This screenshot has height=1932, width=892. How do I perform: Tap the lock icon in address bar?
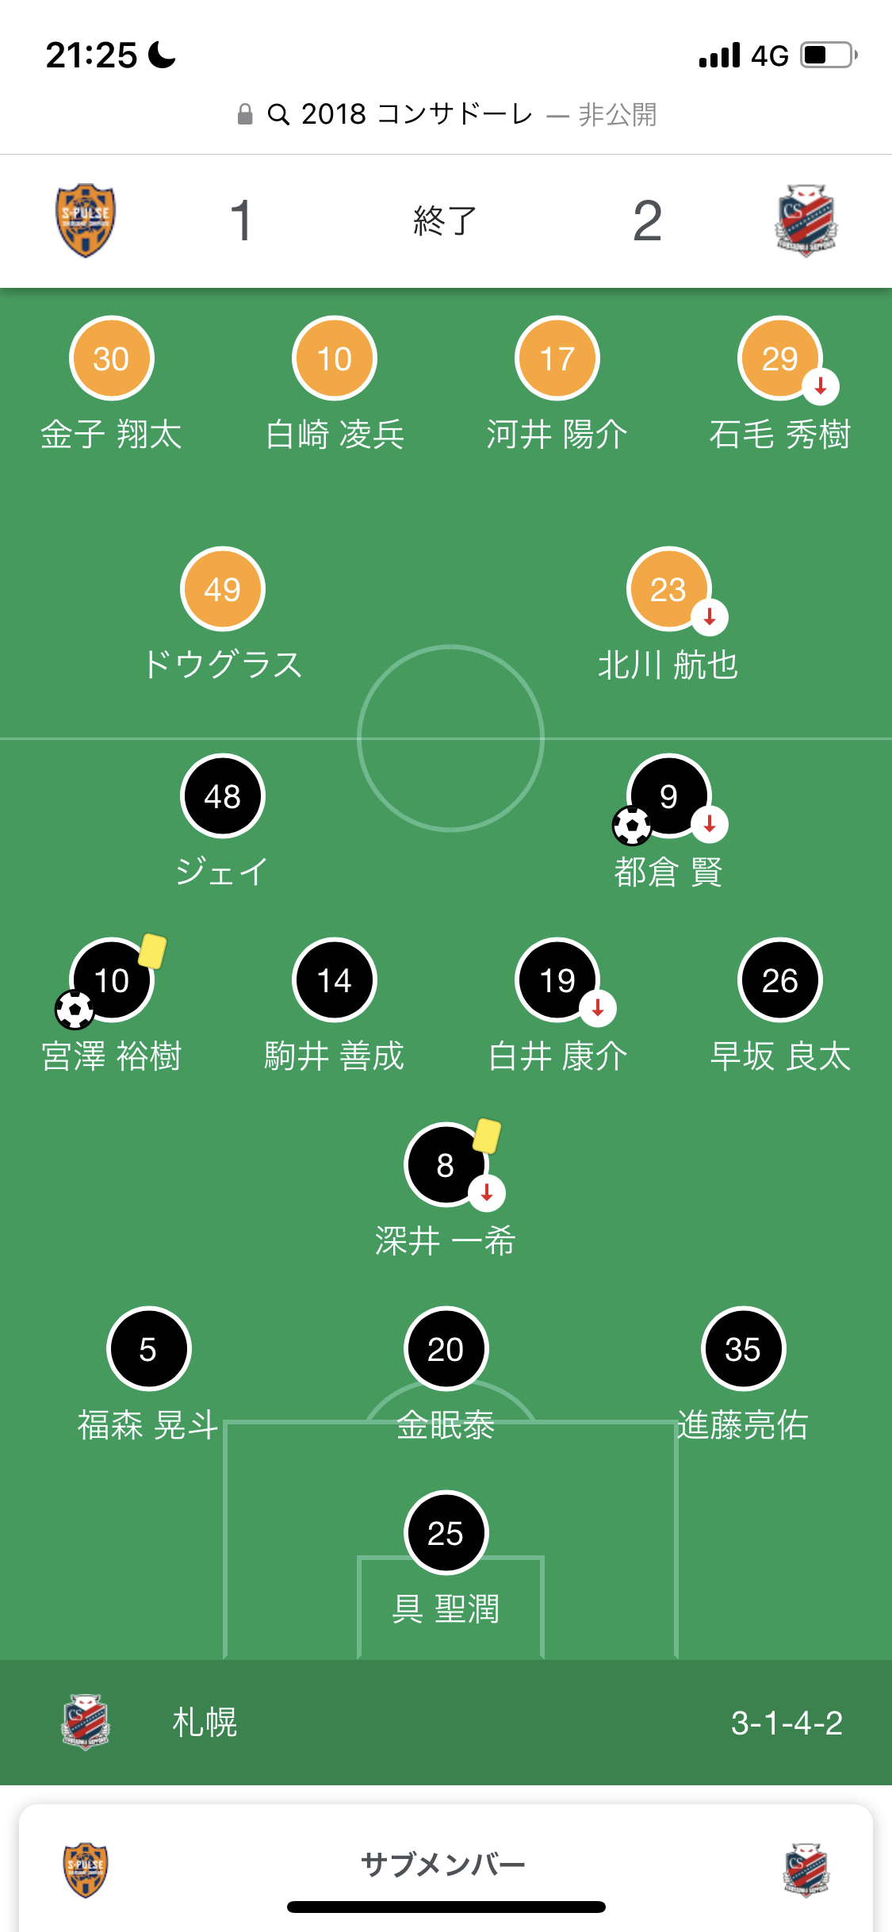(x=245, y=115)
